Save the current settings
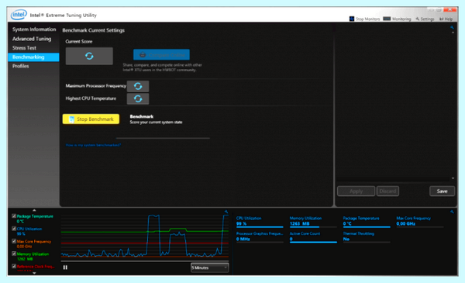The height and width of the screenshot is (283, 465). [x=442, y=191]
